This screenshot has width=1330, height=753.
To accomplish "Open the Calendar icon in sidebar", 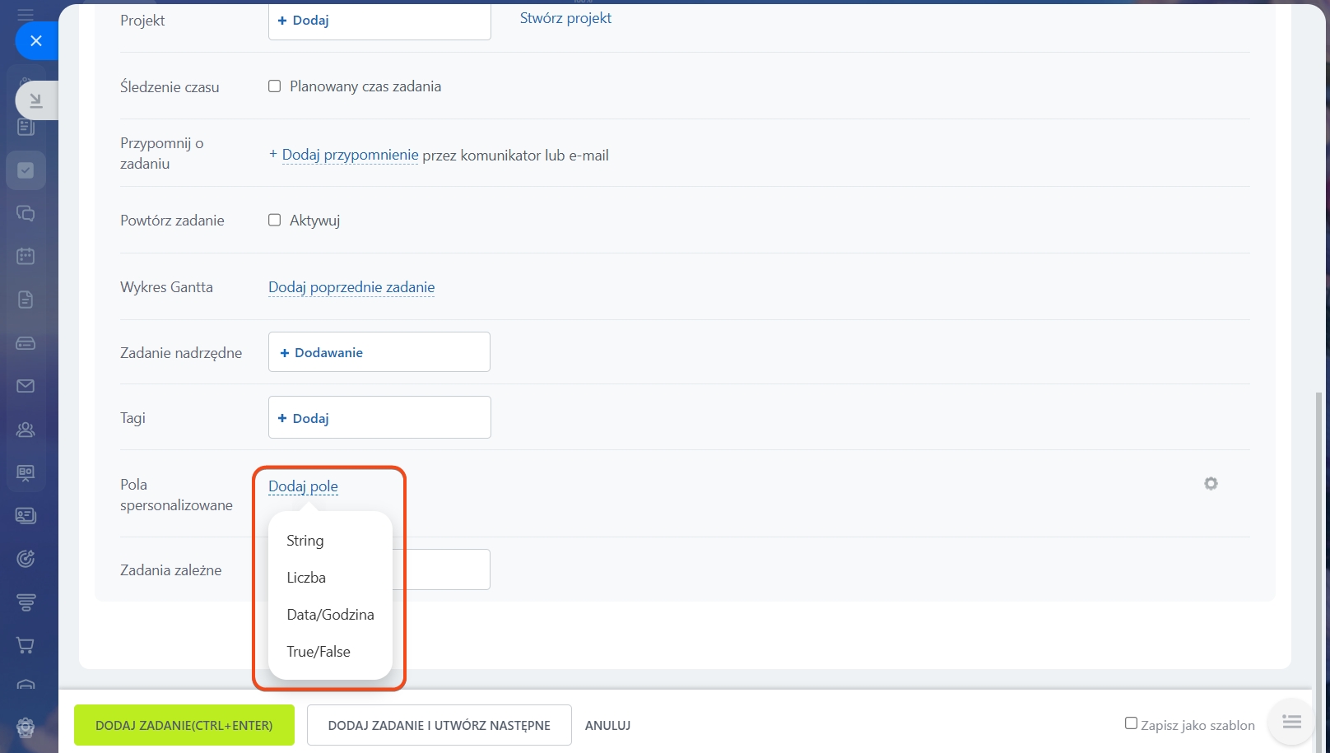I will (26, 256).
